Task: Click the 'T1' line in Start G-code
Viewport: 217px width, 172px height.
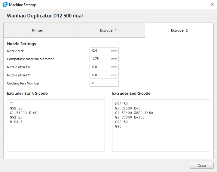Action: [x=12, y=104]
